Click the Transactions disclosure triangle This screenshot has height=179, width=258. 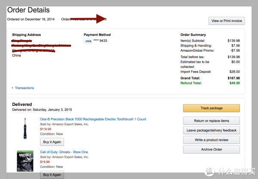[12, 88]
